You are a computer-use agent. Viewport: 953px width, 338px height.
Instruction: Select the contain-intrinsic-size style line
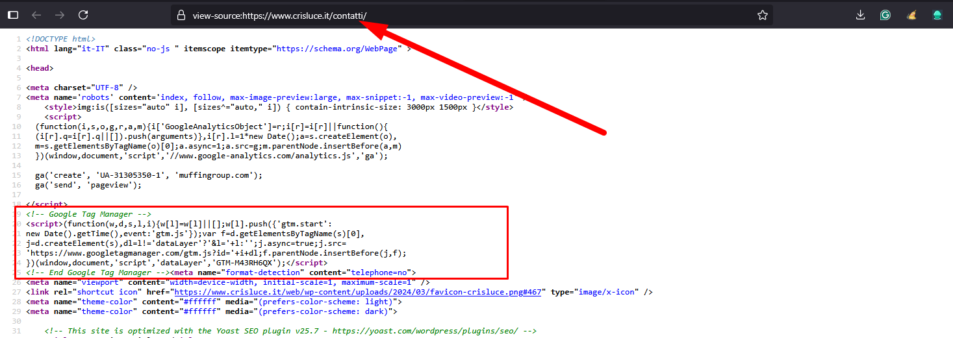pyautogui.click(x=279, y=107)
